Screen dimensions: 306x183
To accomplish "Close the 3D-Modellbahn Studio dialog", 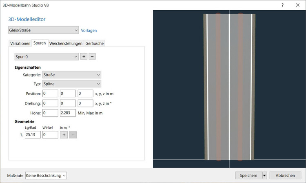I will pos(297,5).
